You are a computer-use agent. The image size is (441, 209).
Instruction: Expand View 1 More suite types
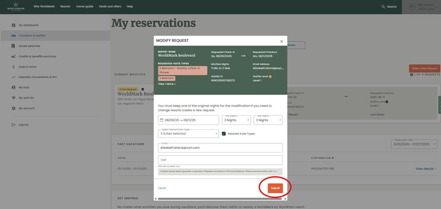point(167,84)
